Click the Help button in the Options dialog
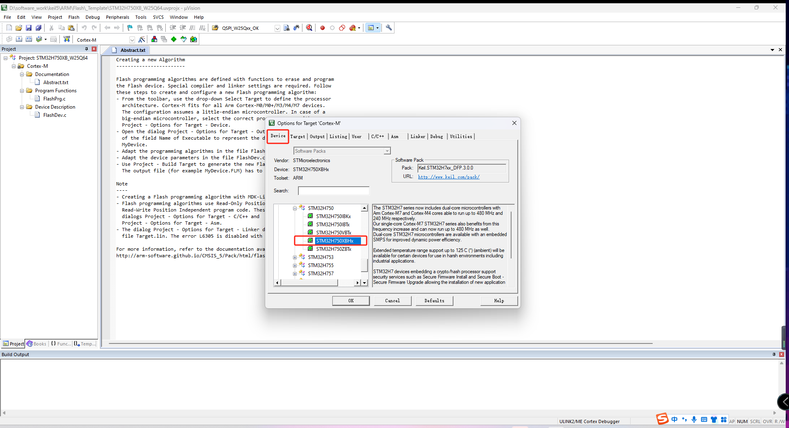Viewport: 789px width, 428px height. pyautogui.click(x=499, y=301)
